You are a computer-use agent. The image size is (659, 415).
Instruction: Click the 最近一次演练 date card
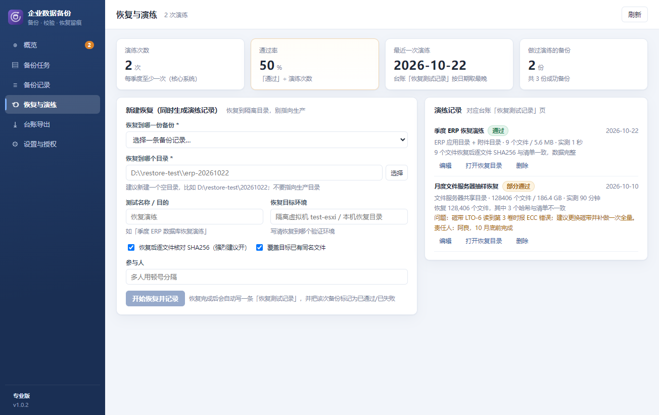coord(449,64)
